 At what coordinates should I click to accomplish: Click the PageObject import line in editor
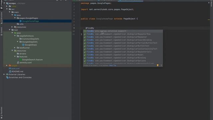(107, 9)
